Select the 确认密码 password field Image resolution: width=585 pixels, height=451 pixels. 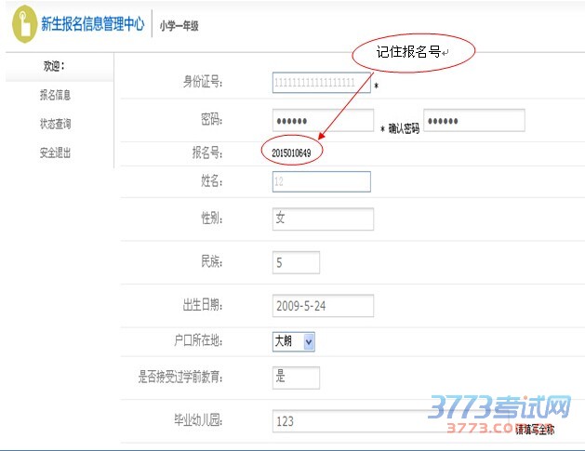coord(474,121)
